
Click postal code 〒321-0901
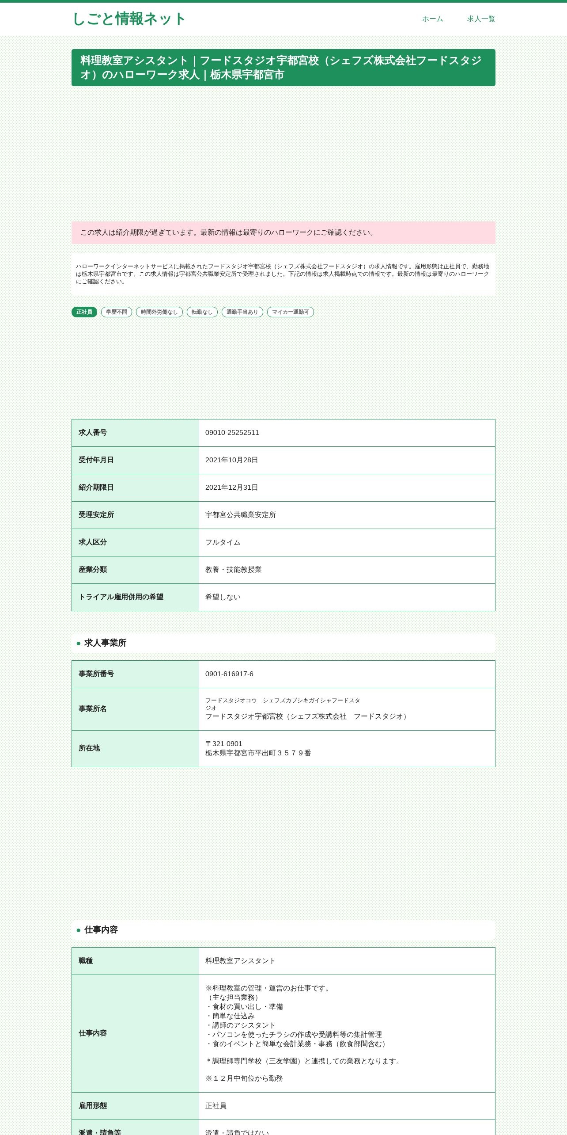(x=224, y=744)
